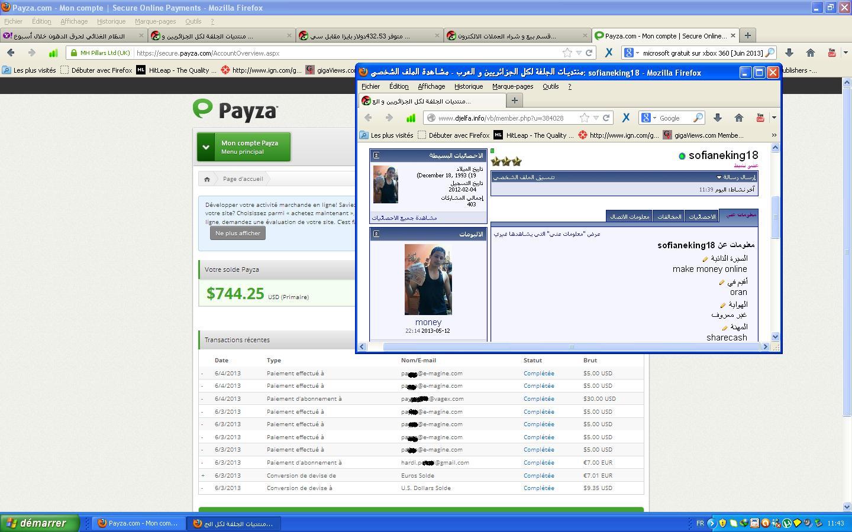
Task: Click green signal bars icon in djelfa window
Action: (x=411, y=118)
